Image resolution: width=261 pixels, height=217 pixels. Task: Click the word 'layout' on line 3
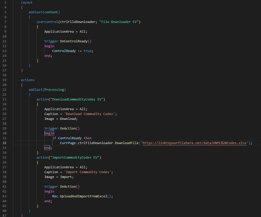pyautogui.click(x=27, y=3)
